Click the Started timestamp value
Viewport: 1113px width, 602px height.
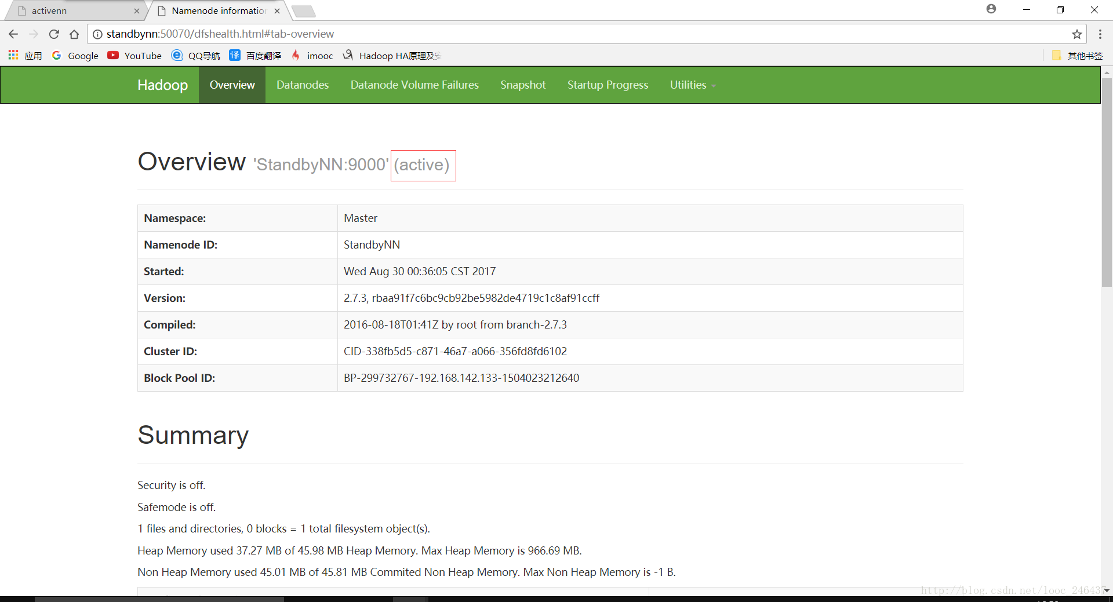(420, 272)
